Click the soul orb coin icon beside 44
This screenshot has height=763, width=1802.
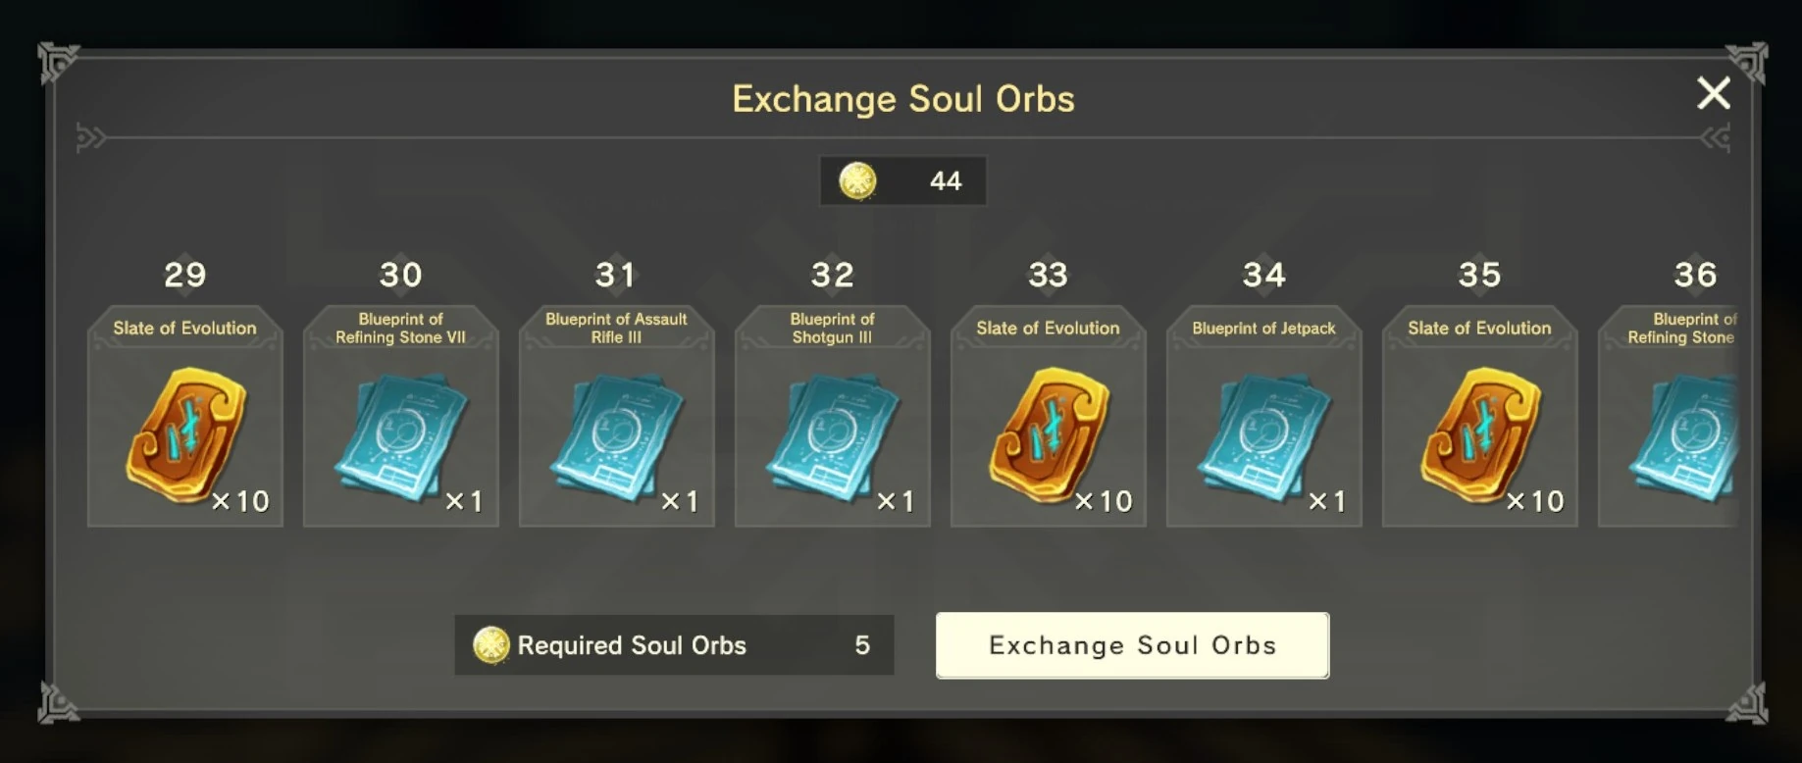pyautogui.click(x=857, y=180)
